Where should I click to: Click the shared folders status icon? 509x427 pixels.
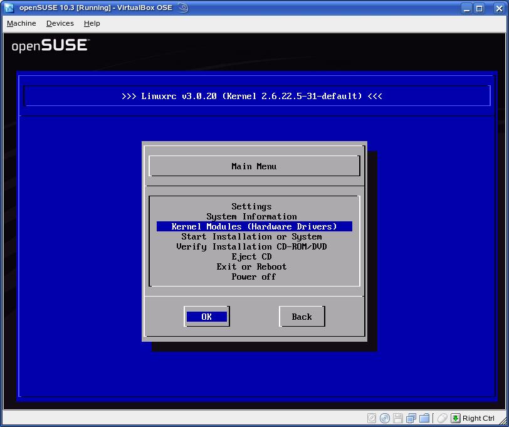(x=424, y=418)
